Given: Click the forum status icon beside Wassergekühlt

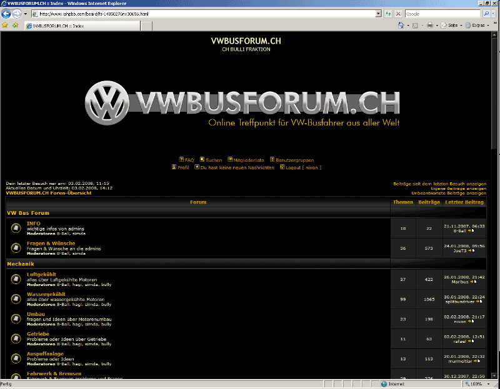Looking at the screenshot, I should [x=16, y=299].
